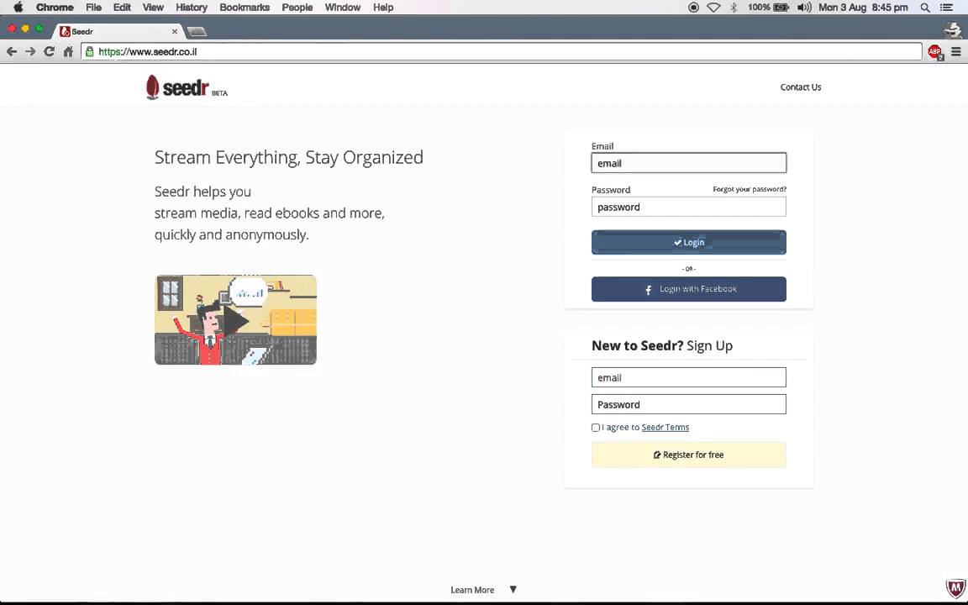
Task: Open the People menu
Action: pyautogui.click(x=297, y=8)
